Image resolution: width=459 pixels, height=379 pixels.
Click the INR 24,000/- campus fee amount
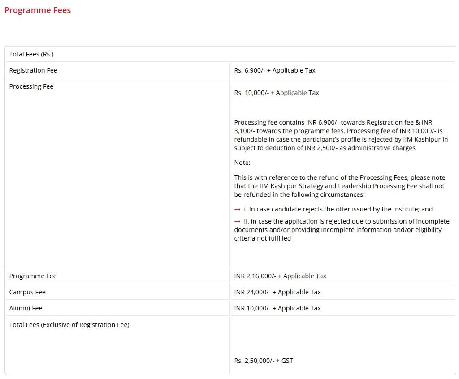[x=277, y=292]
